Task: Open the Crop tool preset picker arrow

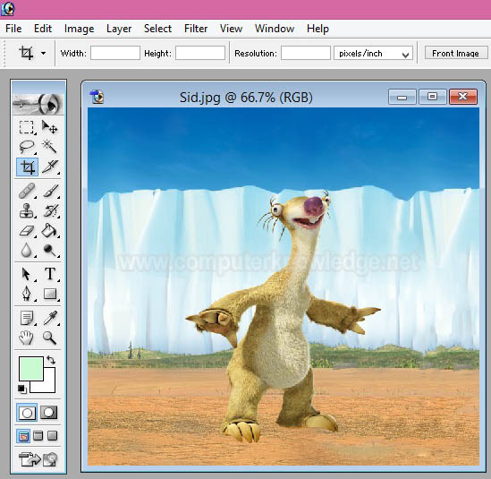Action: [43, 54]
